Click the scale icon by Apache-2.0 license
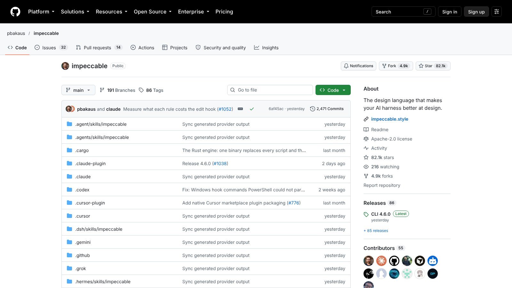 (x=366, y=139)
